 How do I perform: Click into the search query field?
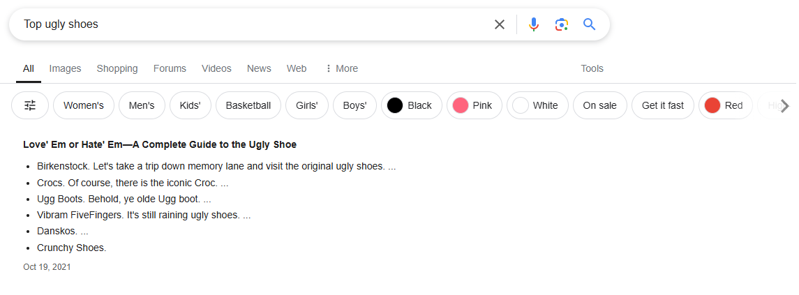tap(255, 24)
